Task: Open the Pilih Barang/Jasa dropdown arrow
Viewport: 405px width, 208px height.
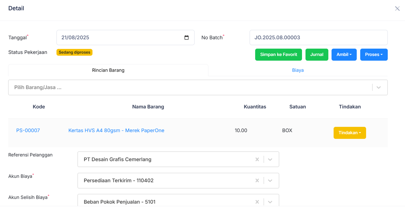Action: pyautogui.click(x=379, y=87)
